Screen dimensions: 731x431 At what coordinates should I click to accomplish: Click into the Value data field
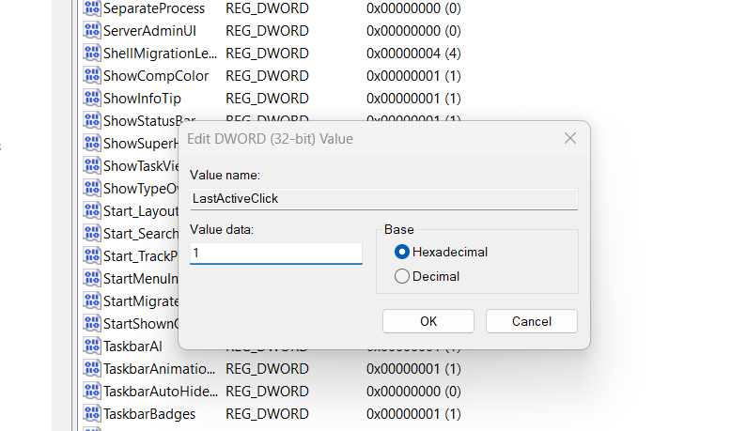coord(275,254)
